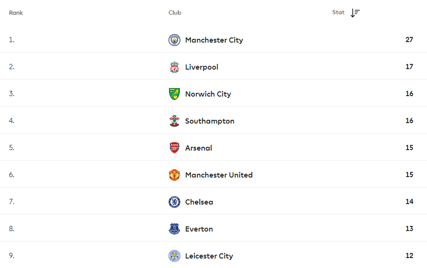Viewport: 427px width, 268px height.
Task: Click the Norwich City canary crest
Action: pos(174,94)
